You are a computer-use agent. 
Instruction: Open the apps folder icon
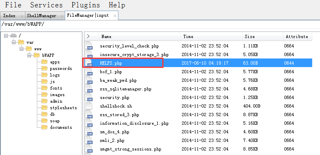[x=45, y=62]
